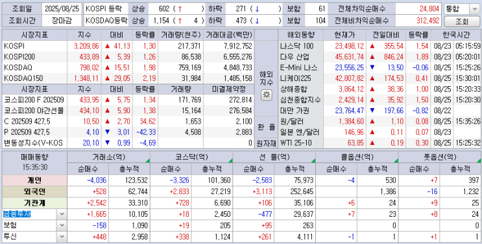This screenshot has width=482, height=244.
Task: Click the 콜옵션(억) column header
Action: point(357,157)
